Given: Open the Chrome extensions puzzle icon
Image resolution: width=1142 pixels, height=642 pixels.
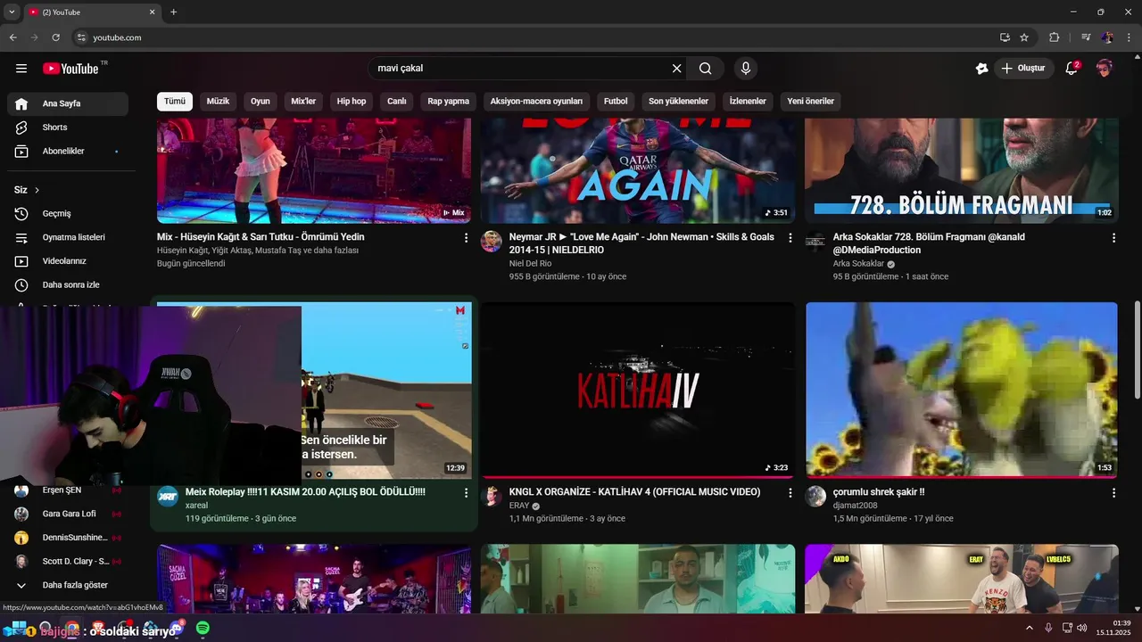Looking at the screenshot, I should click(x=1054, y=37).
